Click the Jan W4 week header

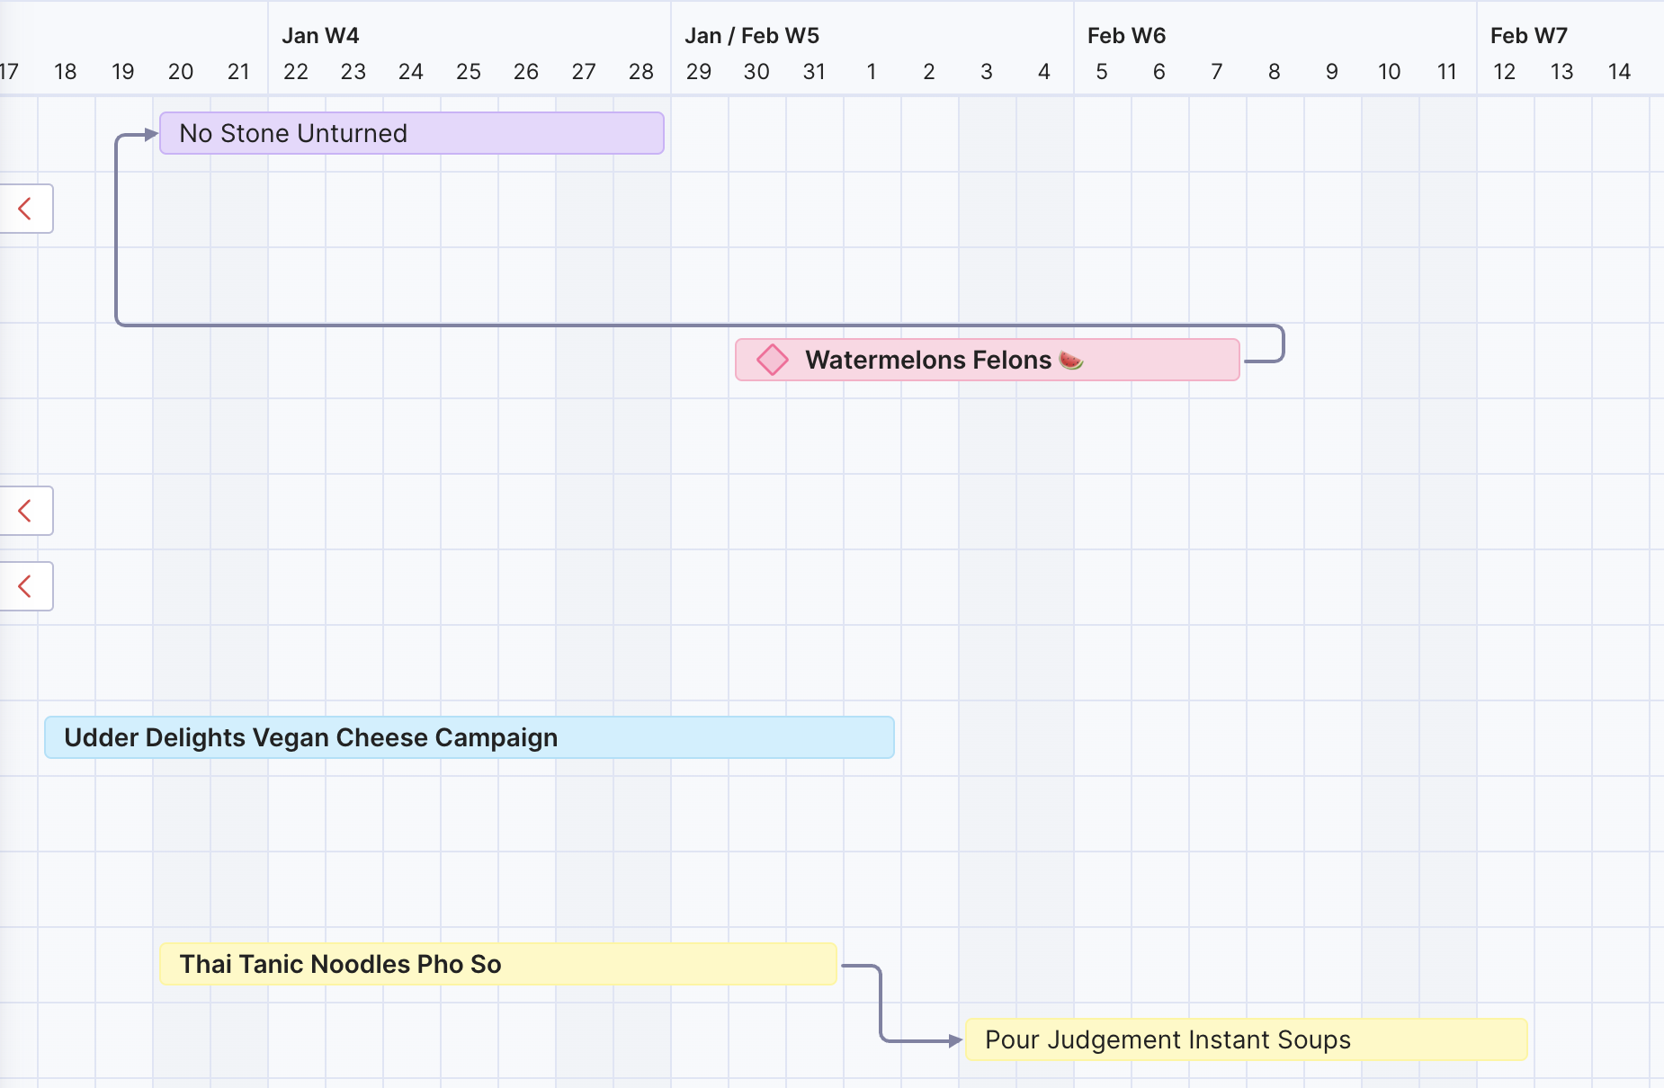point(320,36)
